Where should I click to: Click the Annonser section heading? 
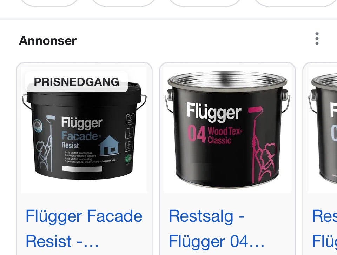coord(48,40)
